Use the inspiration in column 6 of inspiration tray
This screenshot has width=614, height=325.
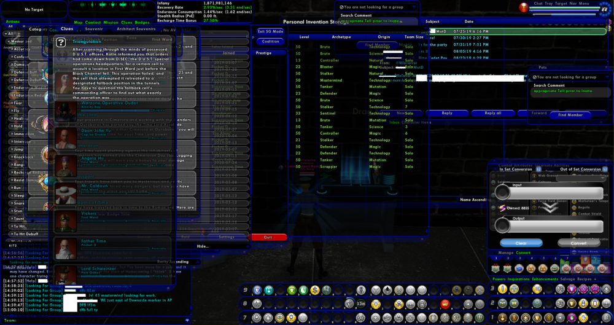point(554,268)
